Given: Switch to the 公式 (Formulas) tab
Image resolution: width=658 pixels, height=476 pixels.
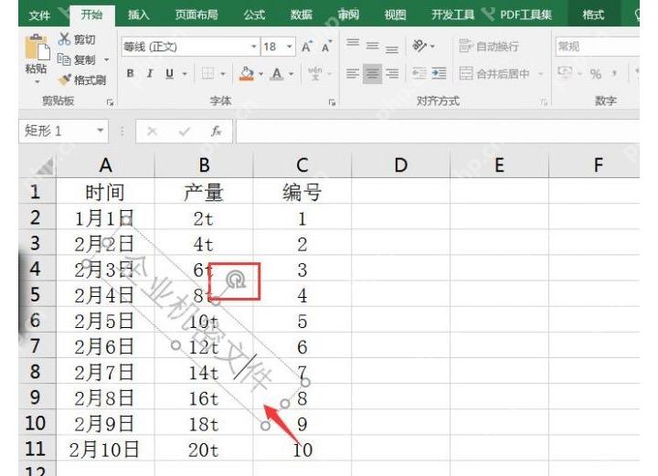Looking at the screenshot, I should 254,16.
